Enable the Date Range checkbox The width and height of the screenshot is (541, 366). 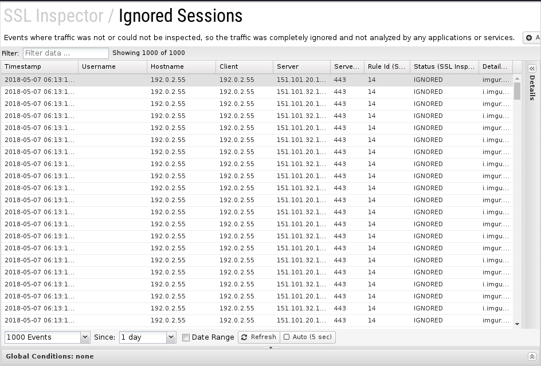tap(186, 337)
